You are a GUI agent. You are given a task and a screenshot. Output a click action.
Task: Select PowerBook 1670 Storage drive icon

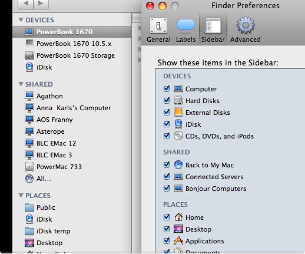29,55
